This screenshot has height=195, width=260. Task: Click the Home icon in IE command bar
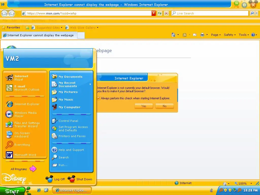tap(173, 35)
